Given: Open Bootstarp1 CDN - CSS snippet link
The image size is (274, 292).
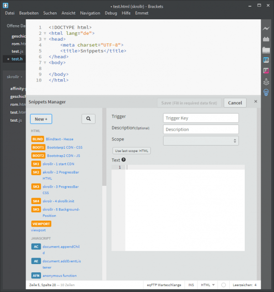Looking at the screenshot, I should [x=65, y=147].
